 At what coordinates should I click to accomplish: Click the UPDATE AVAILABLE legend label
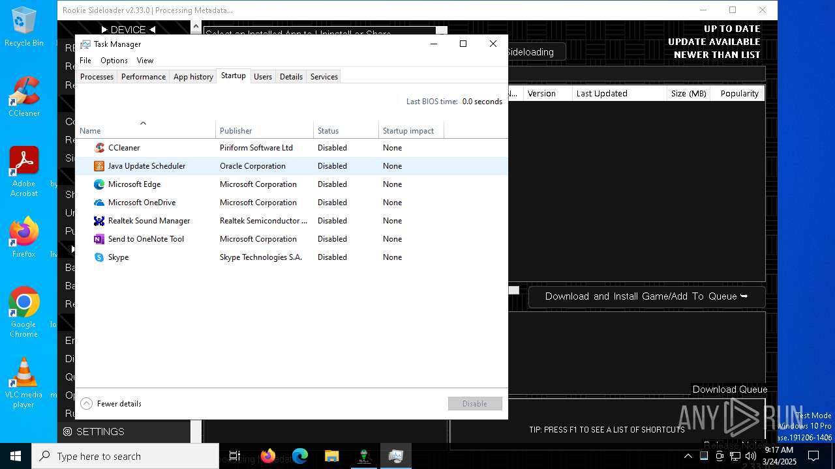click(714, 42)
